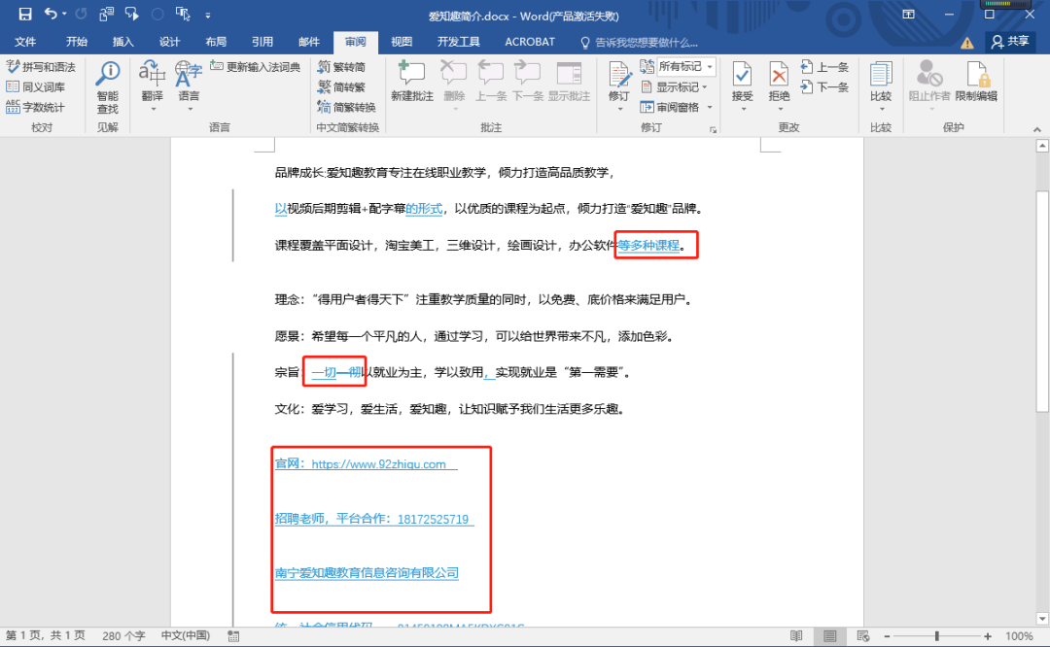Image resolution: width=1050 pixels, height=647 pixels.
Task: Convert Simplified to Traditional (简转繁)
Action: (x=341, y=87)
